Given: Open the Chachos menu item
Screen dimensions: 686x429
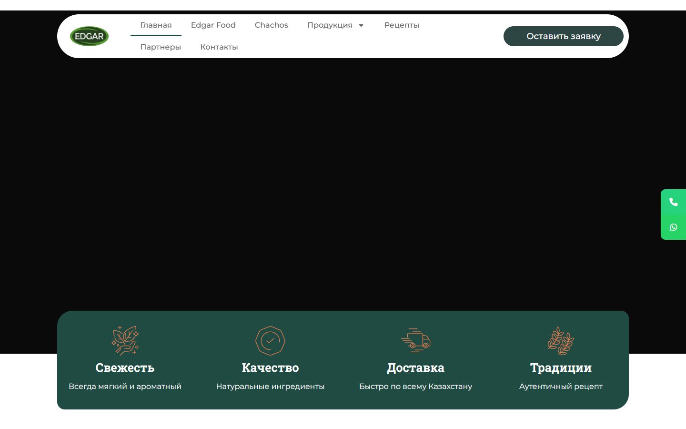Looking at the screenshot, I should coord(271,25).
